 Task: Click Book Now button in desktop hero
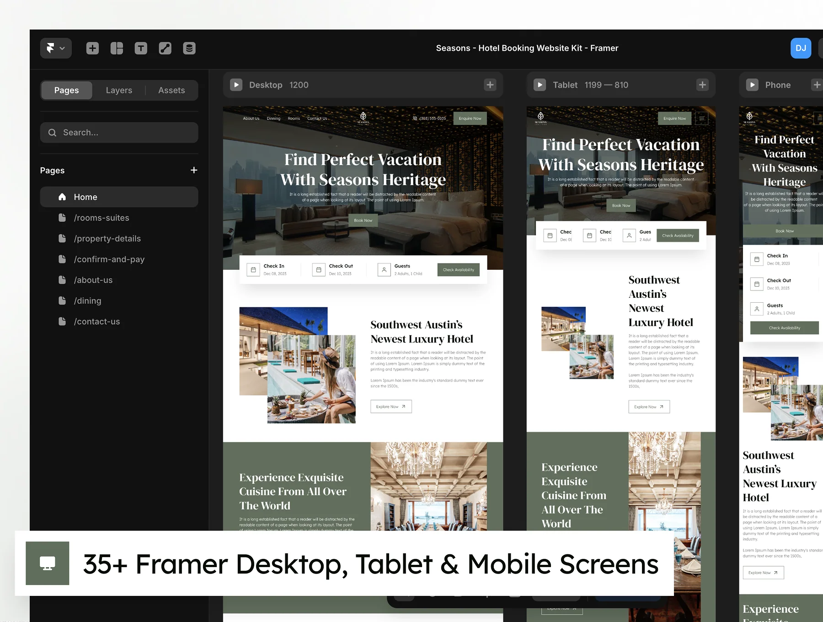pos(363,220)
